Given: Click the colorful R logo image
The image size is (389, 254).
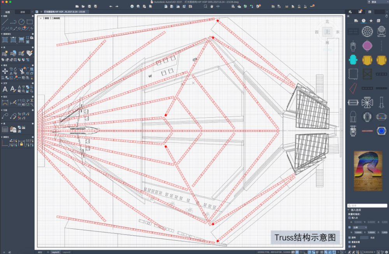Looking at the screenshot, I should point(368,171).
